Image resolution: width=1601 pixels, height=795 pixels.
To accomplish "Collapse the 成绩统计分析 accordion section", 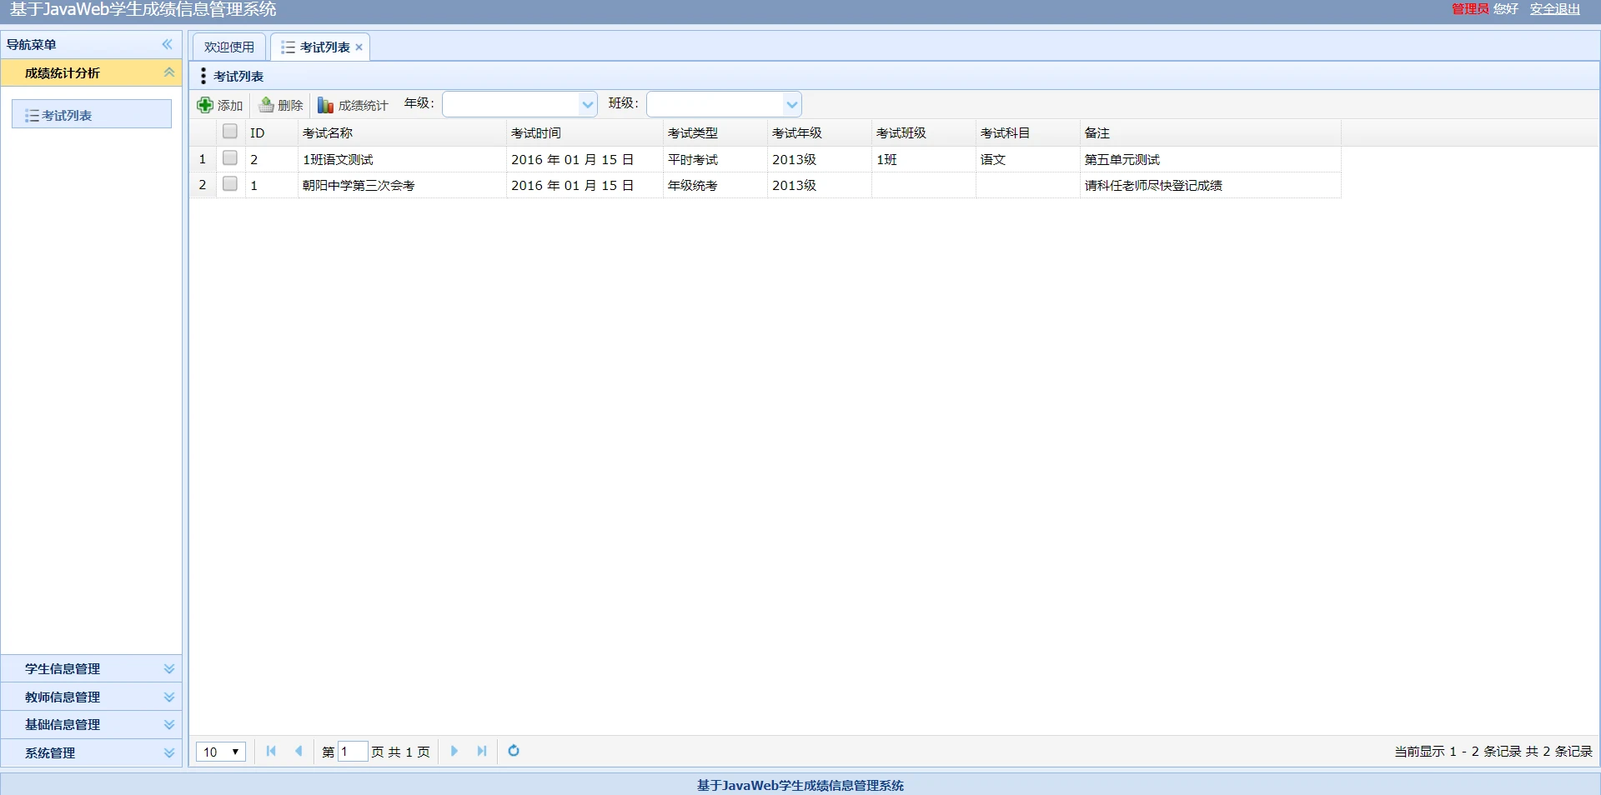I will tap(169, 72).
